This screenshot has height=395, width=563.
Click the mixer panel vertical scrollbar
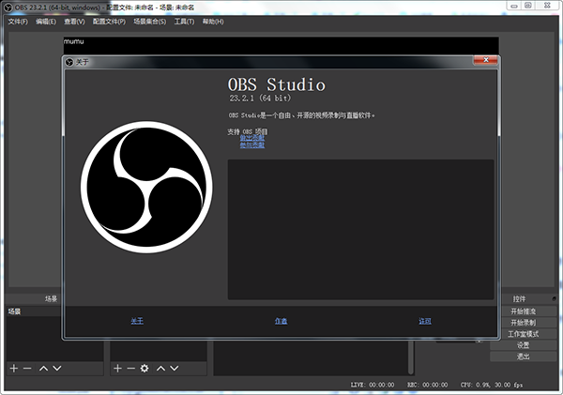click(x=411, y=357)
